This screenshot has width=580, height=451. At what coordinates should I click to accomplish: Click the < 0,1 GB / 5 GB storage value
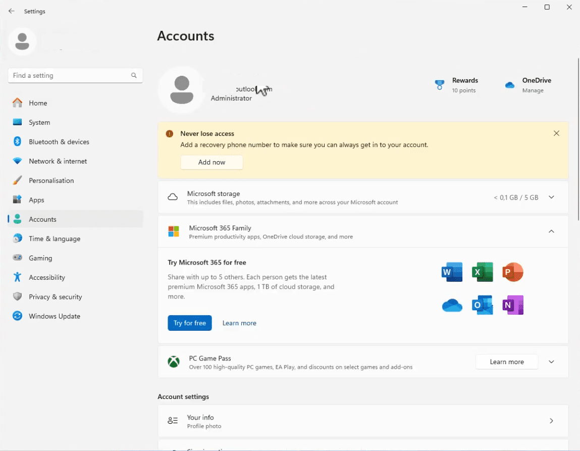pyautogui.click(x=516, y=197)
